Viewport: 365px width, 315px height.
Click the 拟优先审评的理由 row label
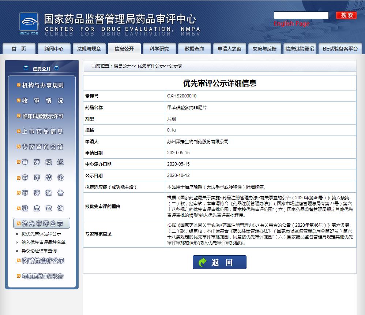(x=103, y=206)
